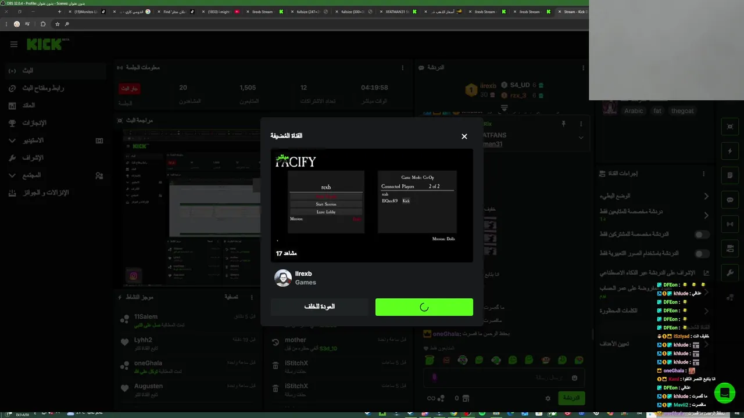Click the green loading confirm button
Viewport: 744px width, 418px height.
pos(424,307)
